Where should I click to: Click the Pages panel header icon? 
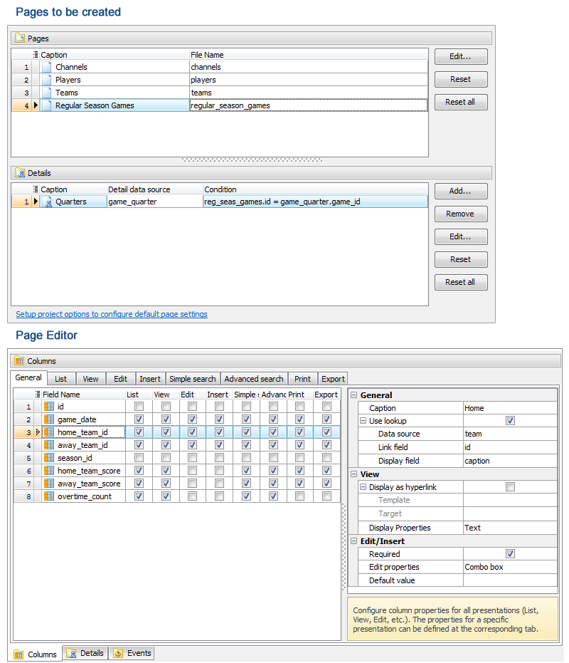pos(20,38)
